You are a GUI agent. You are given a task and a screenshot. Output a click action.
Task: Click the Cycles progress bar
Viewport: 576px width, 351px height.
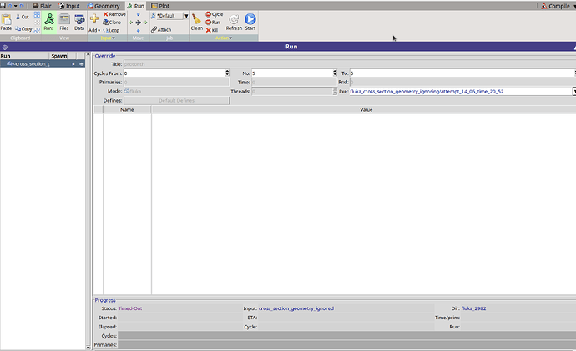click(x=346, y=336)
